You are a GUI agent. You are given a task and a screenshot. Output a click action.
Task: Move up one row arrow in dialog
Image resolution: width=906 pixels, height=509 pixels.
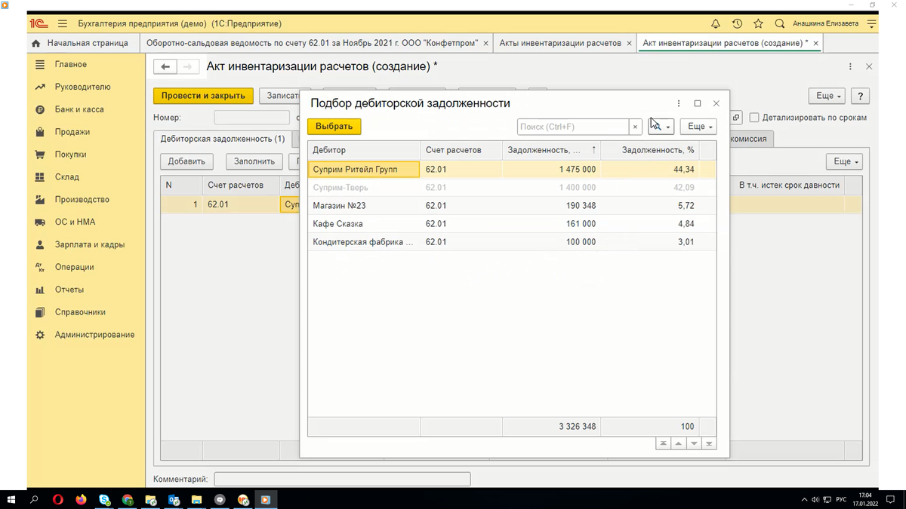click(679, 443)
